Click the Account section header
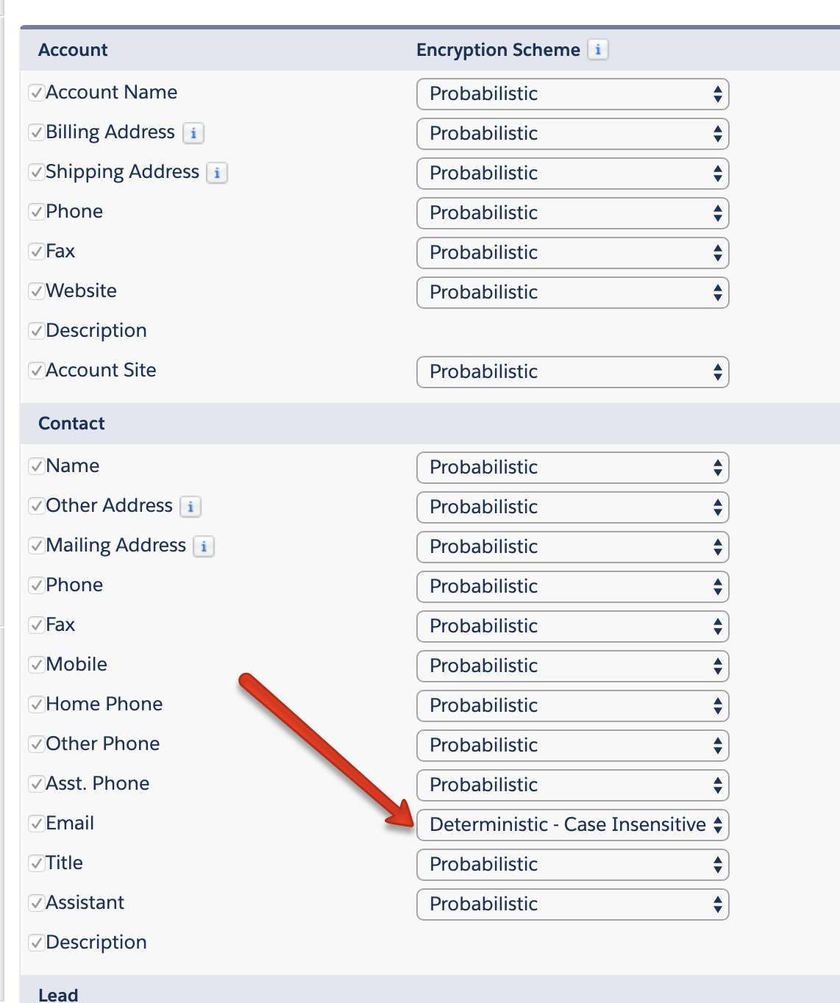840x1003 pixels. (73, 50)
